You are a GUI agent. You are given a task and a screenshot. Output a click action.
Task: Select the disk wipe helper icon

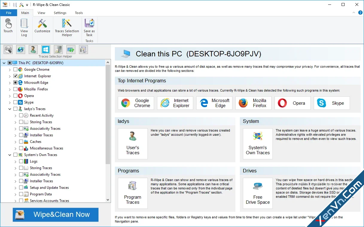tap(8, 49)
